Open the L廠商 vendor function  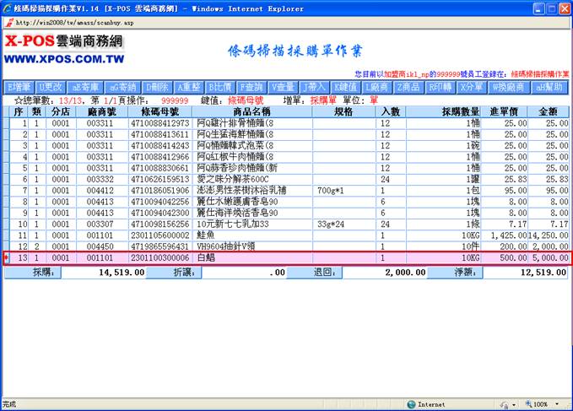coord(376,87)
